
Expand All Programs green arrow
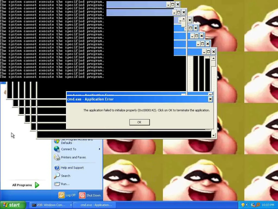[x=37, y=185]
